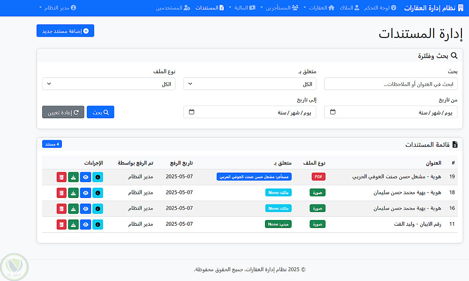Open the نوع الملف dropdown filter
469x281 pixels.
(109, 84)
